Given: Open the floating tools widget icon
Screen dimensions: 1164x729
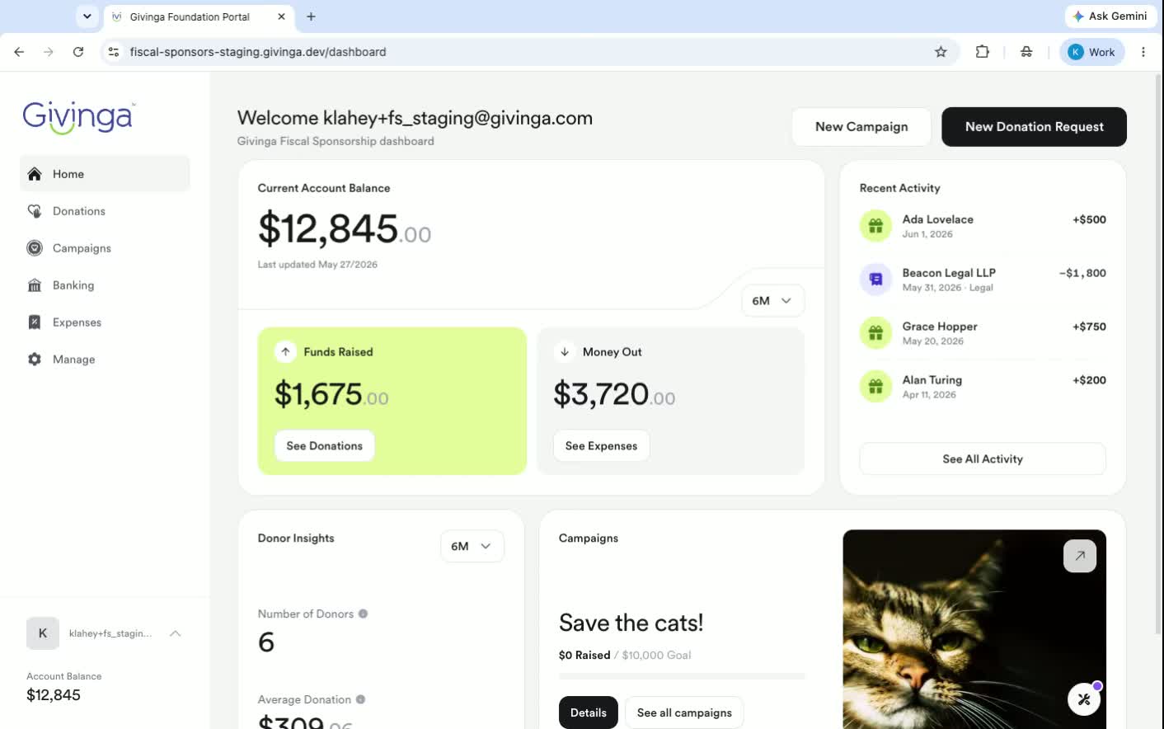Looking at the screenshot, I should (1084, 699).
